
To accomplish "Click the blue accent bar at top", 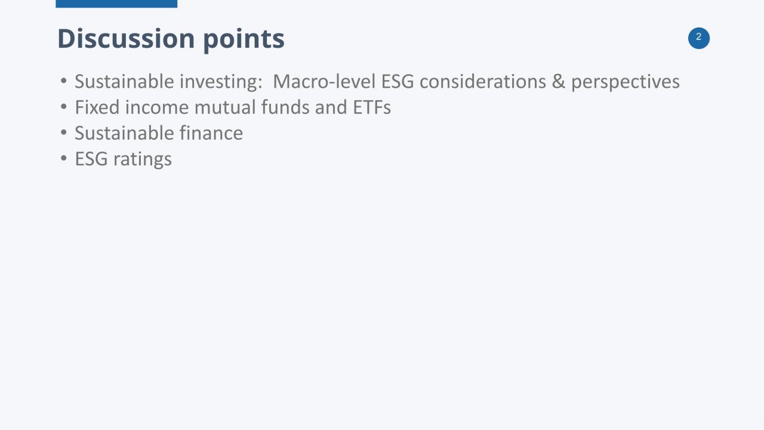I will point(116,4).
